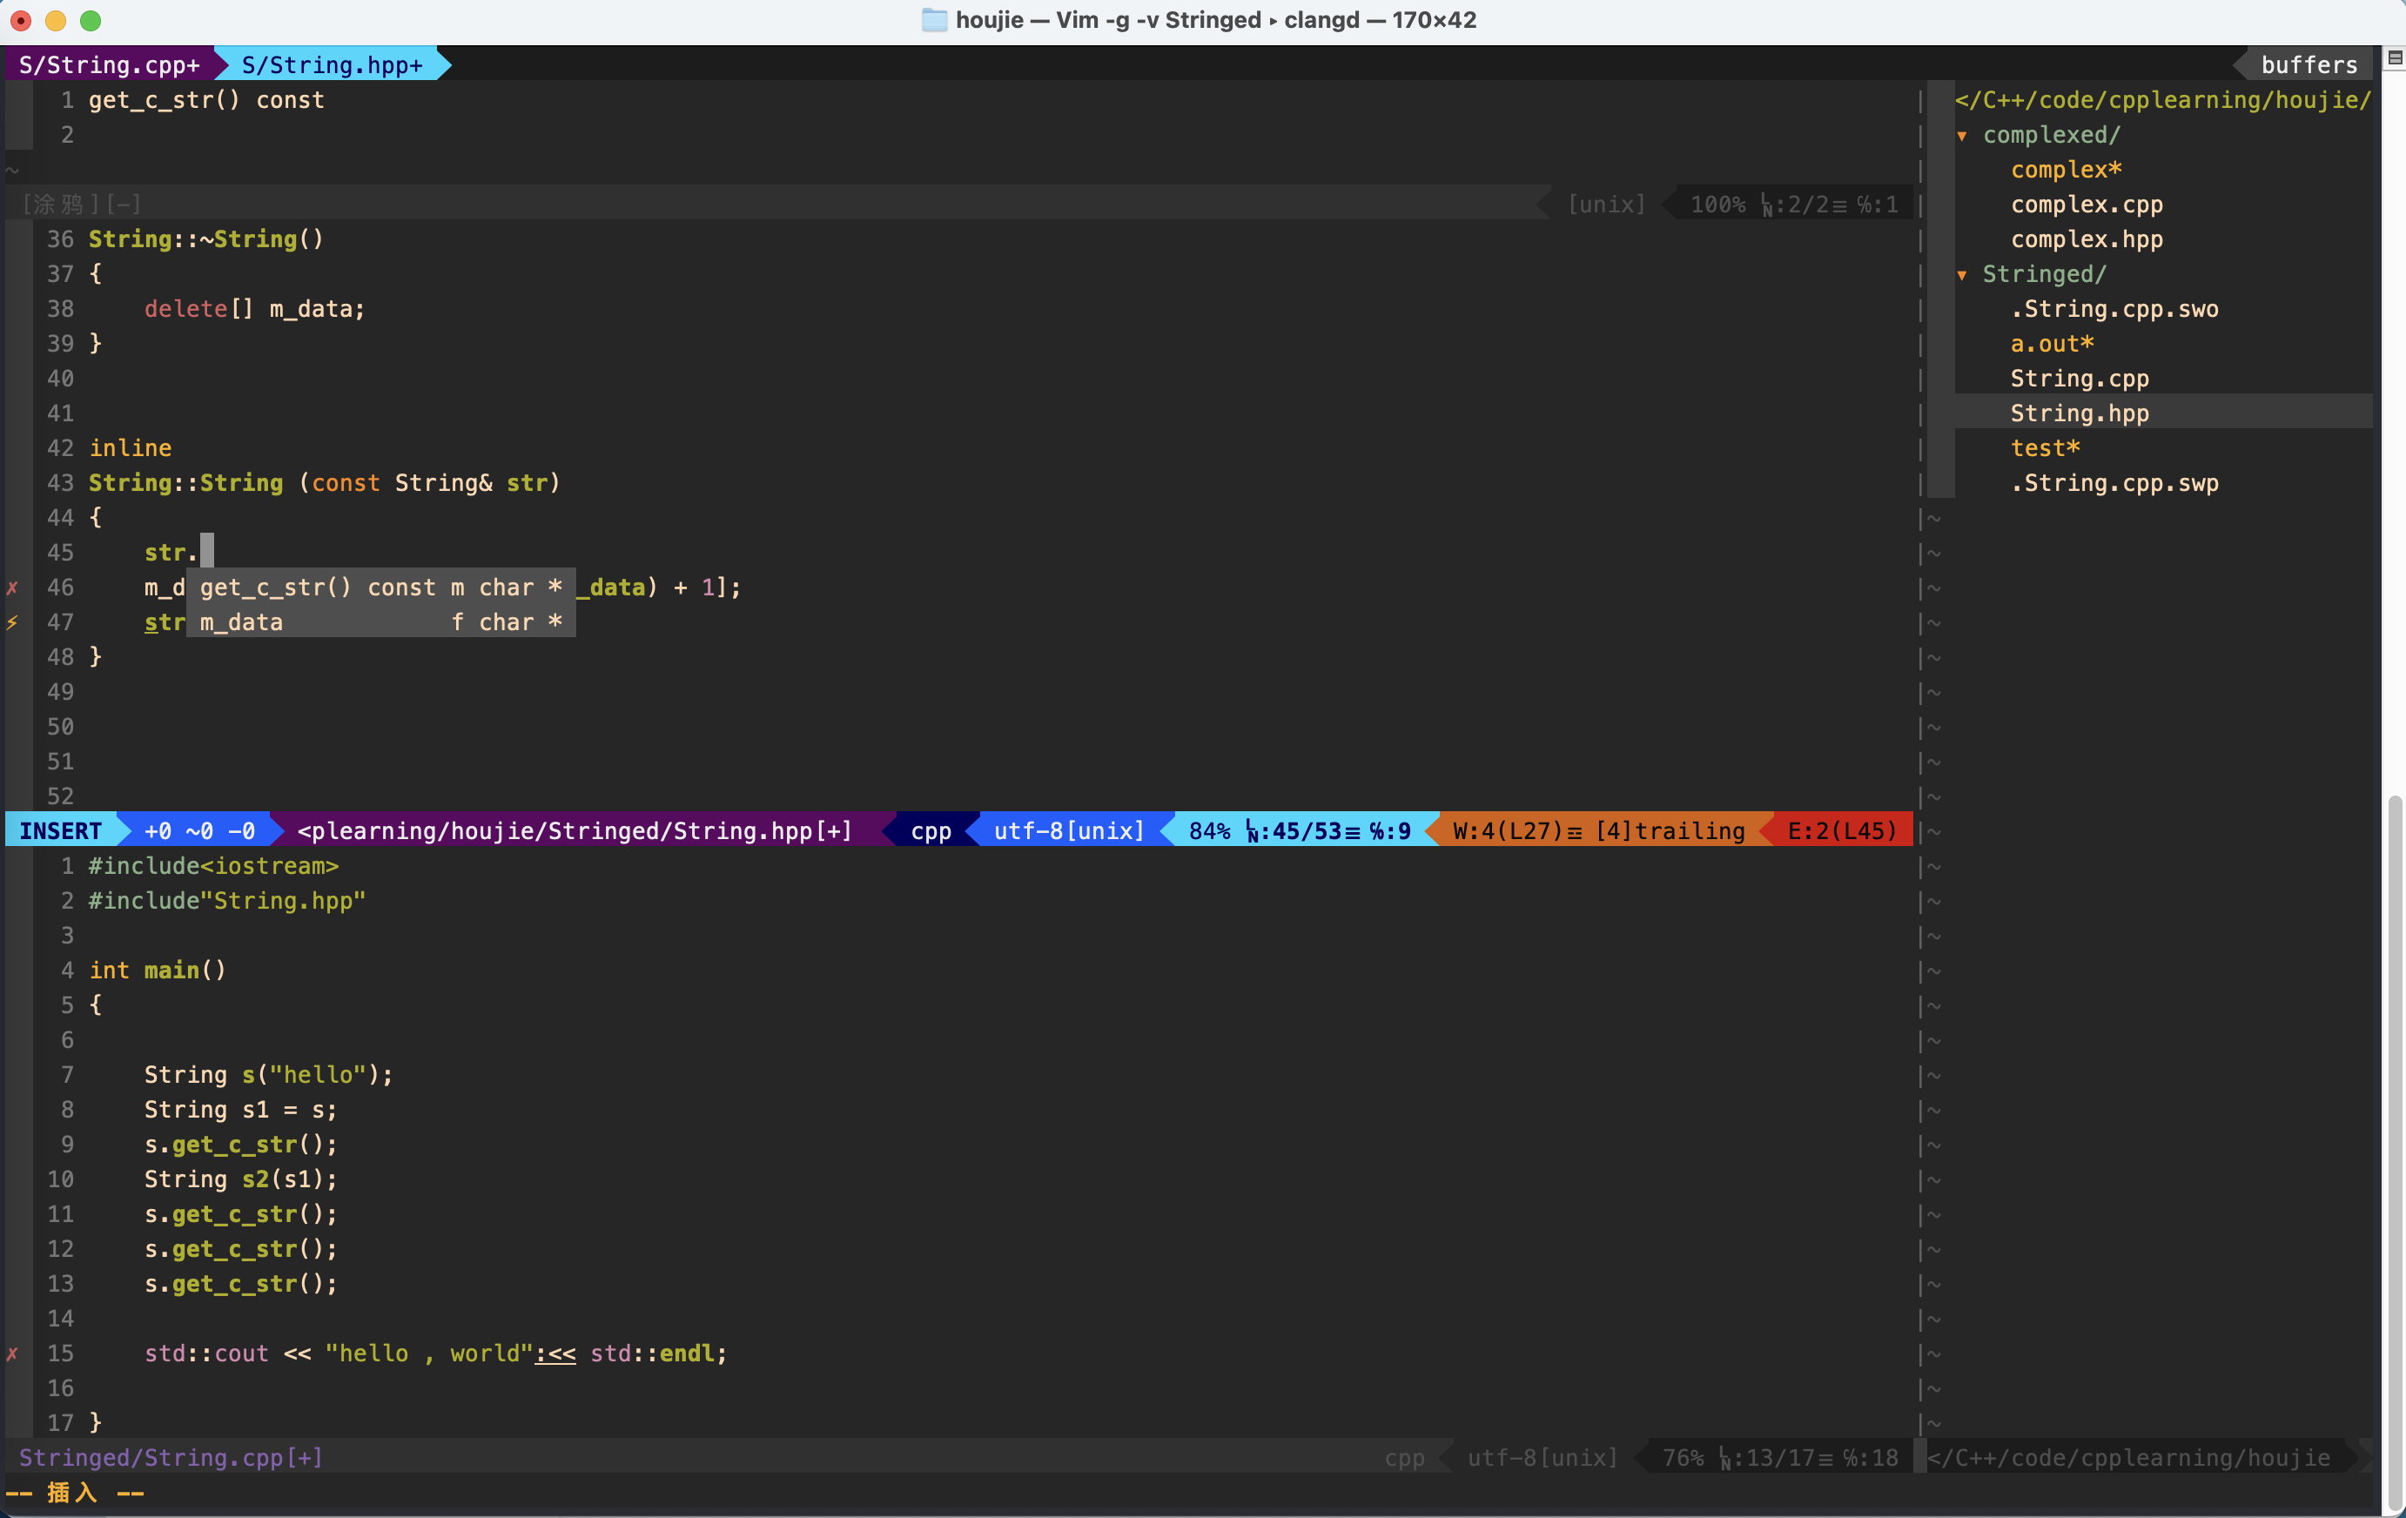
Task: Select a.out* in file tree
Action: click(2052, 344)
